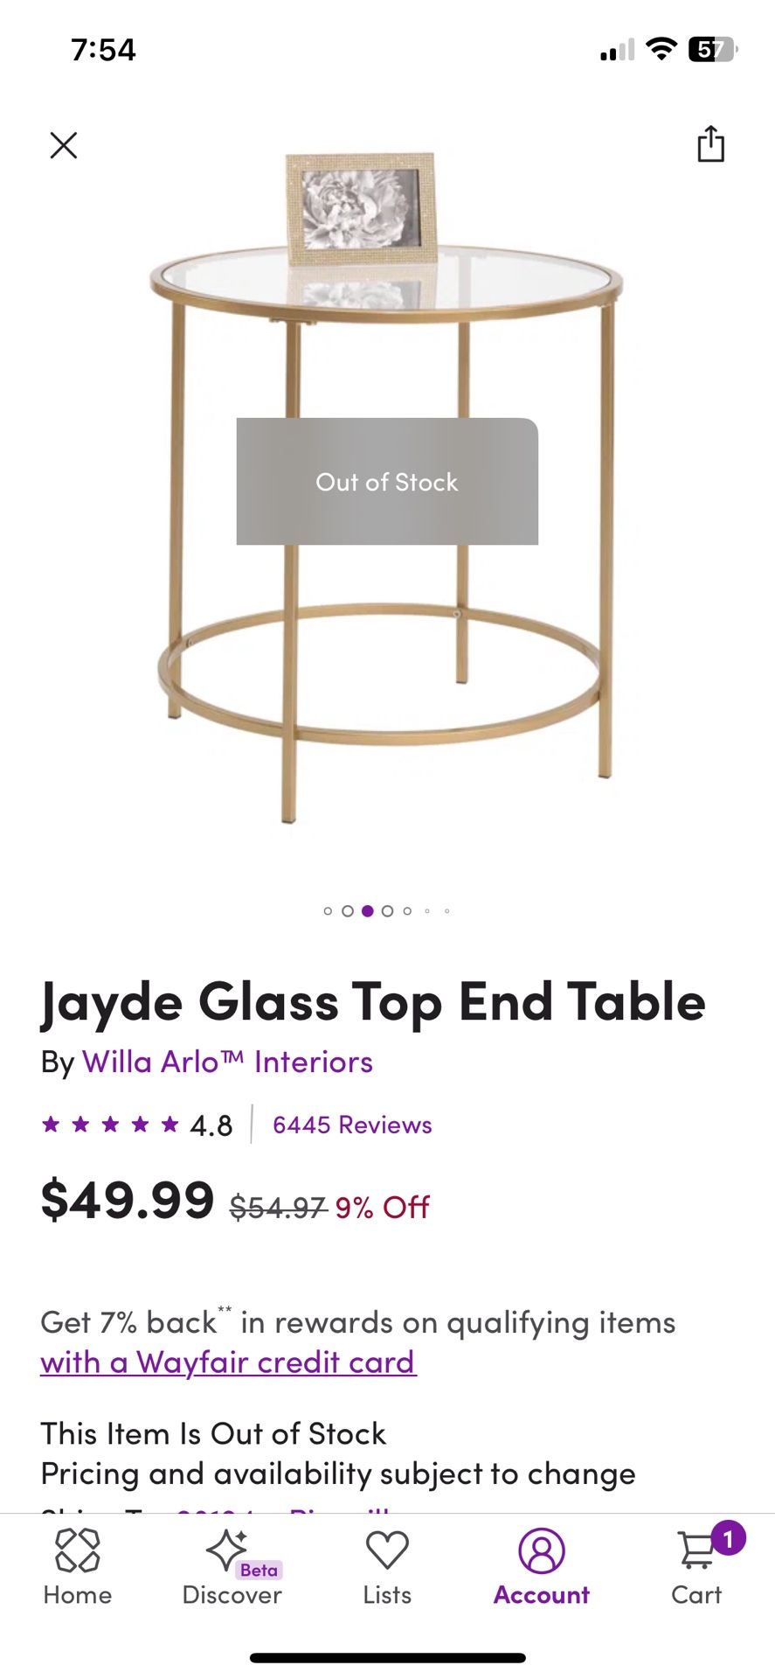
Task: Select the second image carousel dot
Action: click(x=348, y=911)
